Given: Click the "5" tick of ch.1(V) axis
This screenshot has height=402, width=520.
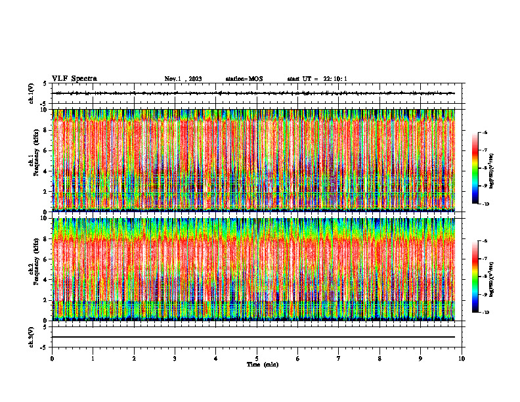Looking at the screenshot, I should [x=45, y=84].
